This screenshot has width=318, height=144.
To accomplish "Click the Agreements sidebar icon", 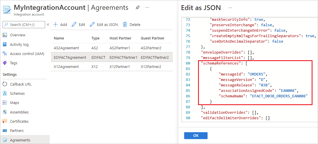I will [5, 140].
